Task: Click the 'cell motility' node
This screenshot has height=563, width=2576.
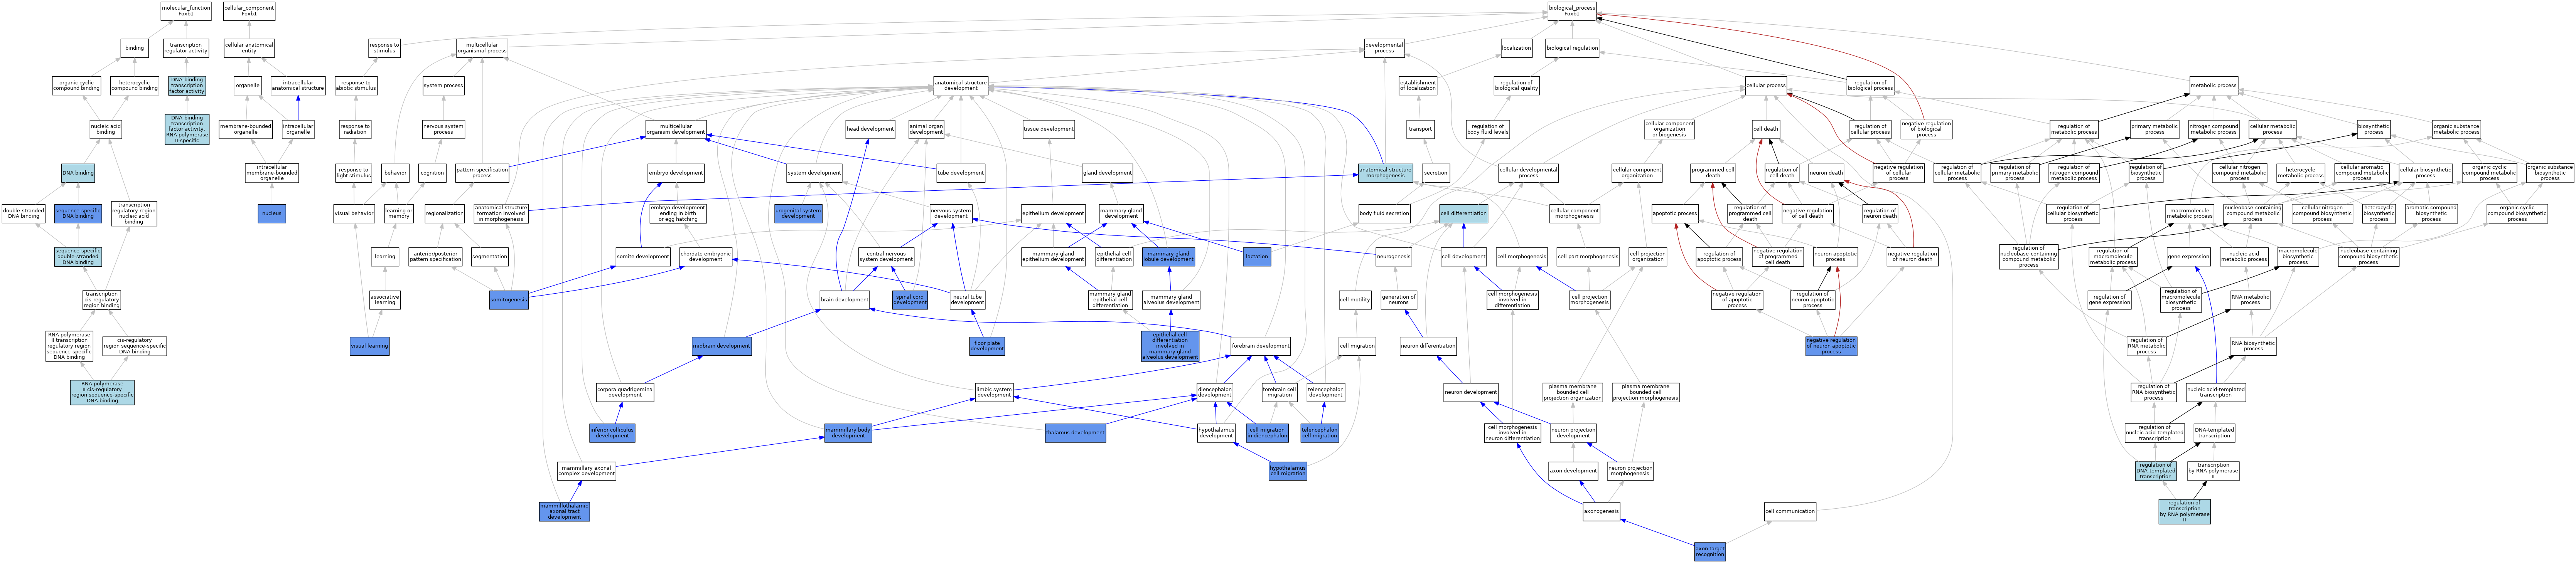Action: pyautogui.click(x=1355, y=300)
